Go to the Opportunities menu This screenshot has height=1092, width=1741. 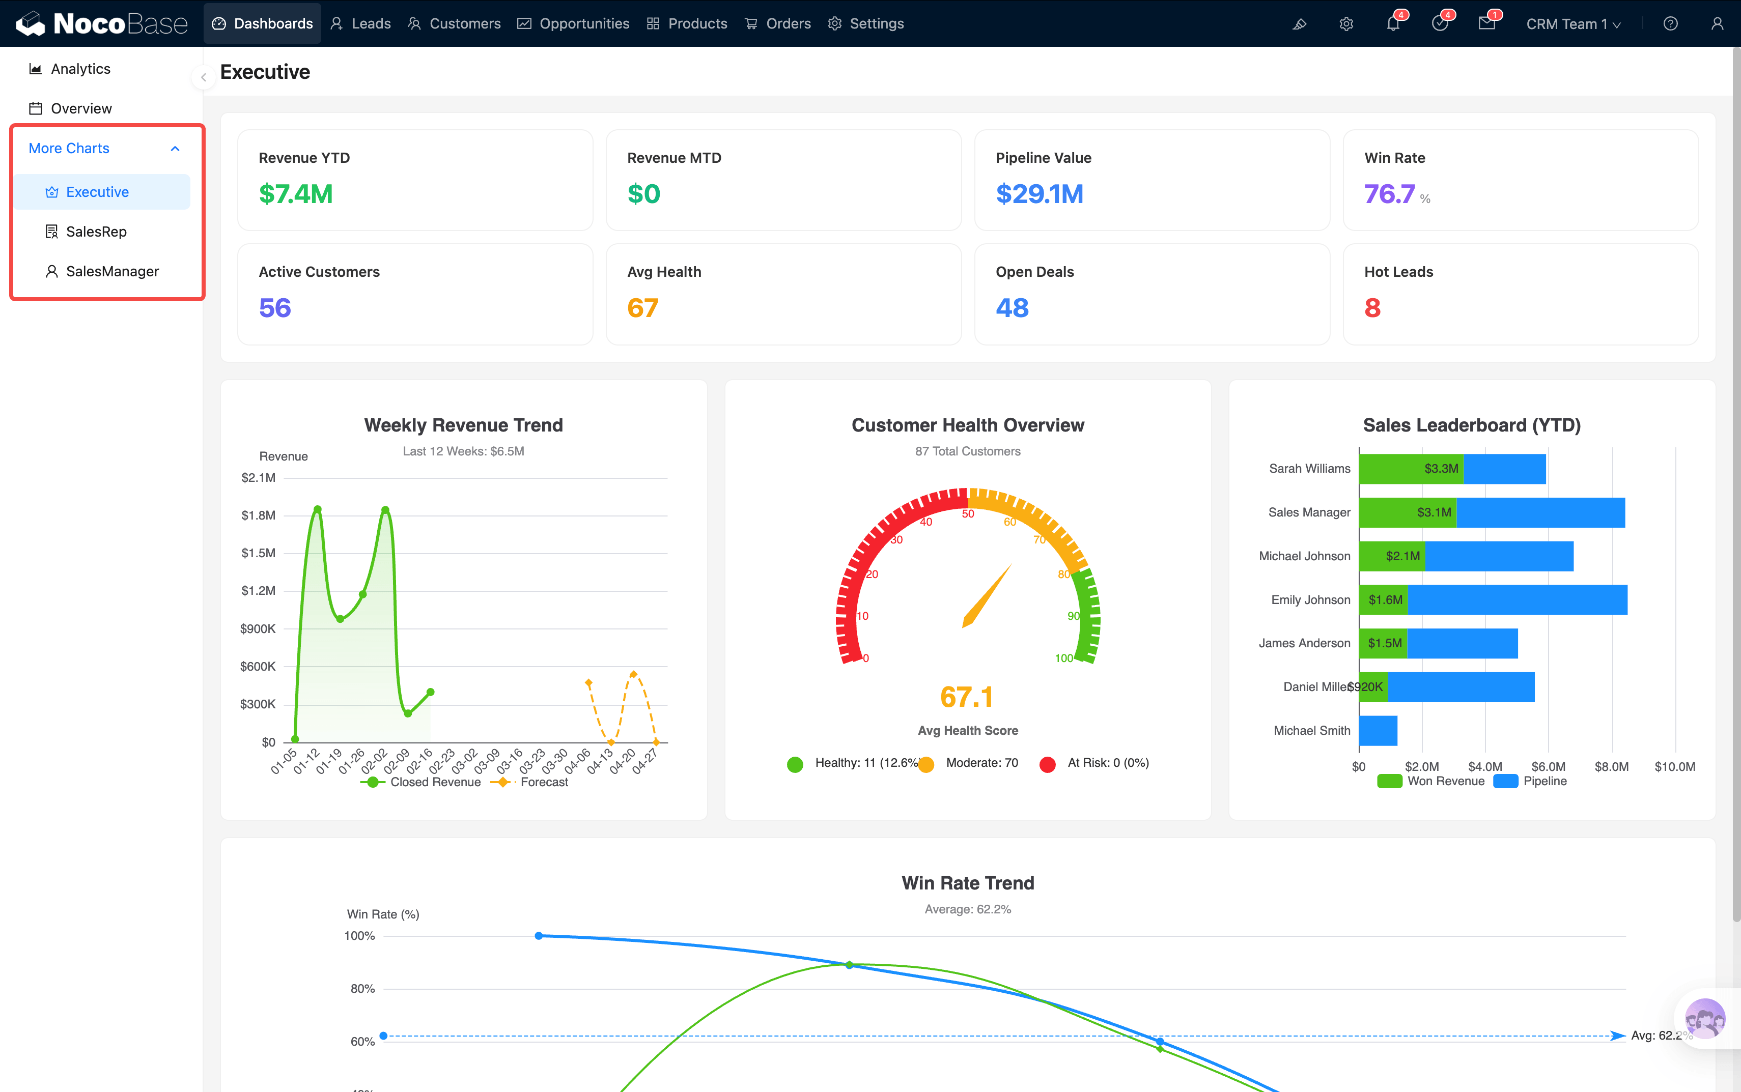(574, 24)
